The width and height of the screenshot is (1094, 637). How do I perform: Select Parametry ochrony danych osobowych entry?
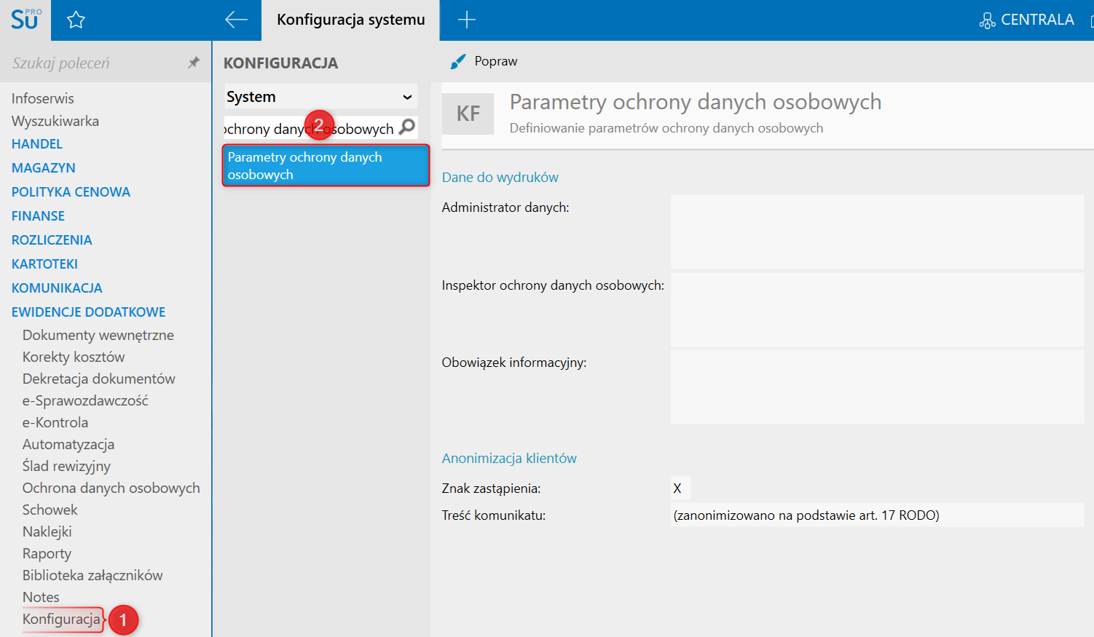point(326,166)
